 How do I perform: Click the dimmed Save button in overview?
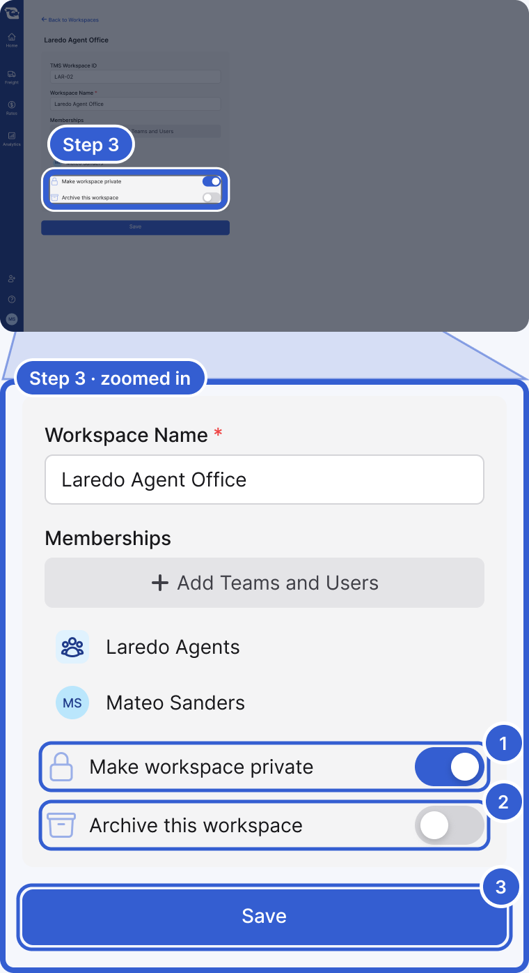[135, 227]
